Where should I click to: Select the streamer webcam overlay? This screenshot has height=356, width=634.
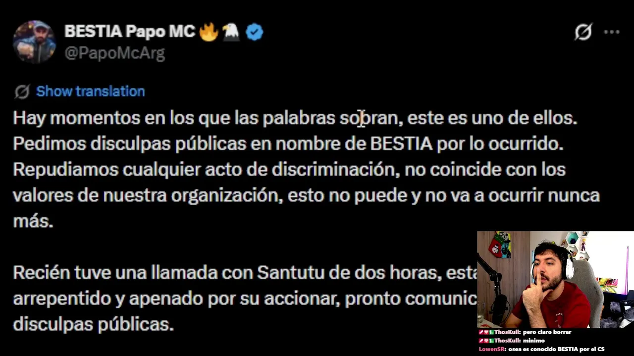555,279
